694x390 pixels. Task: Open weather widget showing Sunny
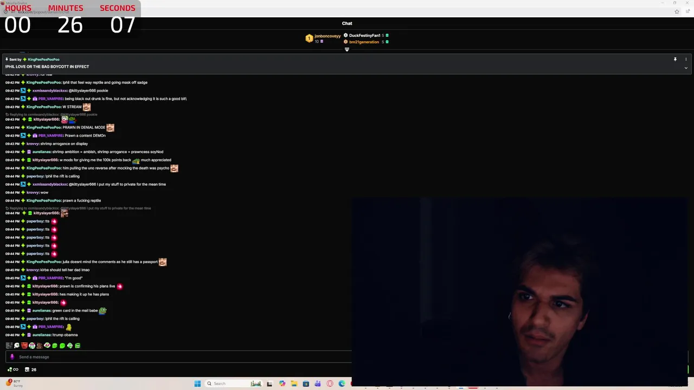15,383
